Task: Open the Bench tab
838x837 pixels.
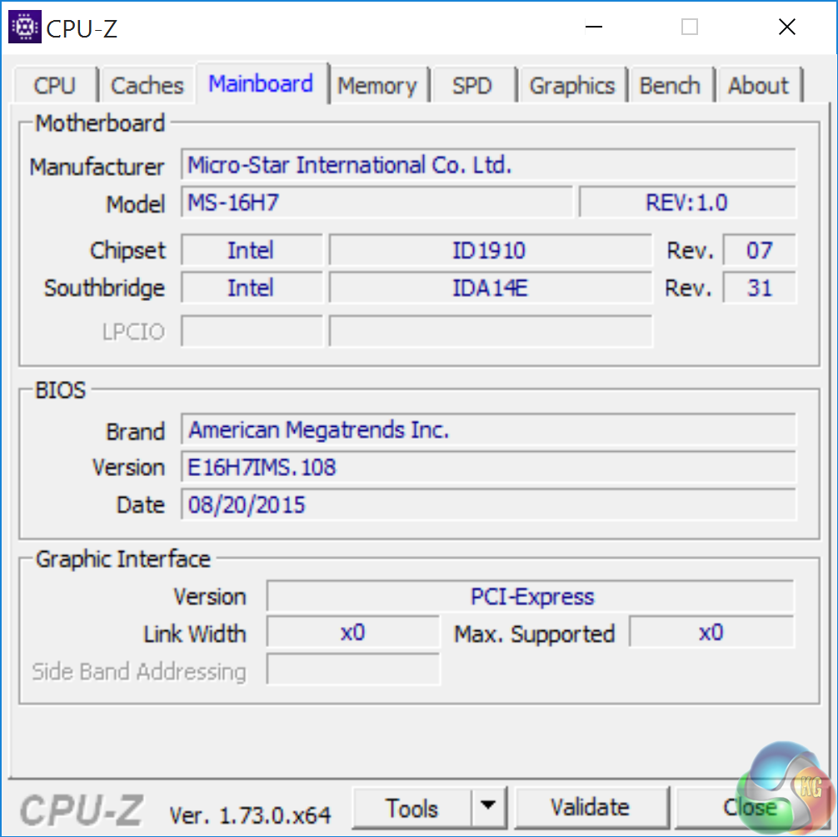Action: pyautogui.click(x=671, y=85)
